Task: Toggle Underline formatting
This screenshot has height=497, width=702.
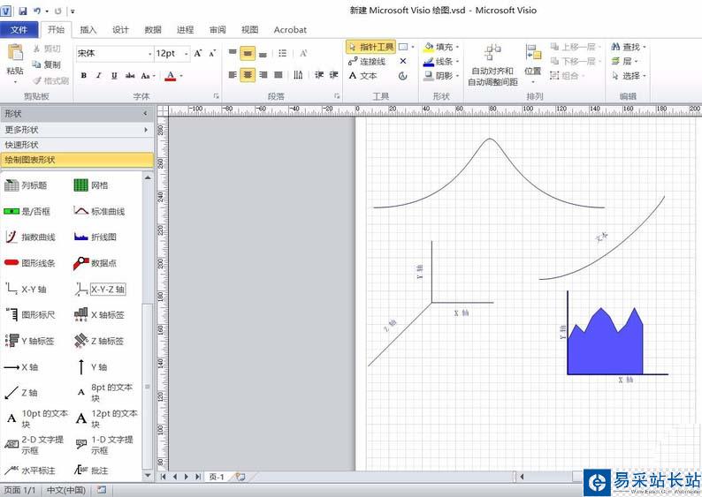Action: tap(114, 76)
